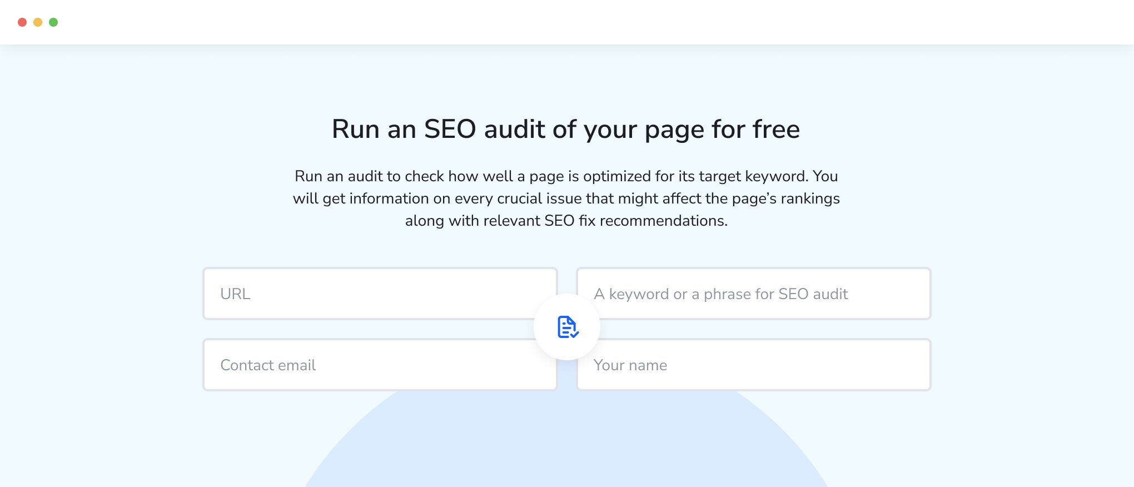Click the green maximize dot
The height and width of the screenshot is (487, 1134).
click(x=53, y=22)
